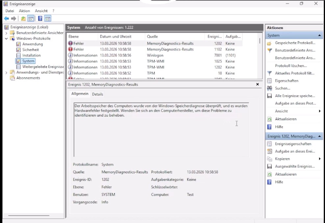Expand Anwendungs- und Dienstprotokolle node
325x223 pixels.
(x=6, y=72)
